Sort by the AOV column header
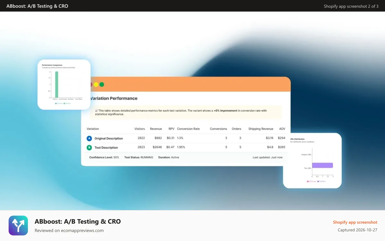The width and height of the screenshot is (385, 241). [x=282, y=129]
